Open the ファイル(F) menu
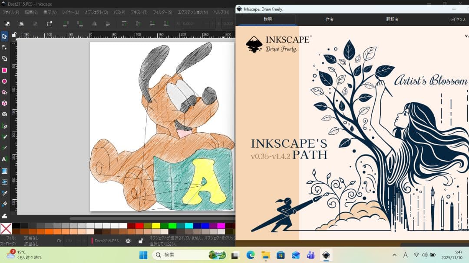Viewport: 469px width, 263px height. click(11, 12)
